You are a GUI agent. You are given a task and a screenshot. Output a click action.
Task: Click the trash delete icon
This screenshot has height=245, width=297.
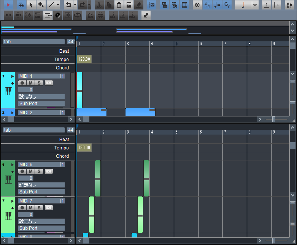(119, 5)
